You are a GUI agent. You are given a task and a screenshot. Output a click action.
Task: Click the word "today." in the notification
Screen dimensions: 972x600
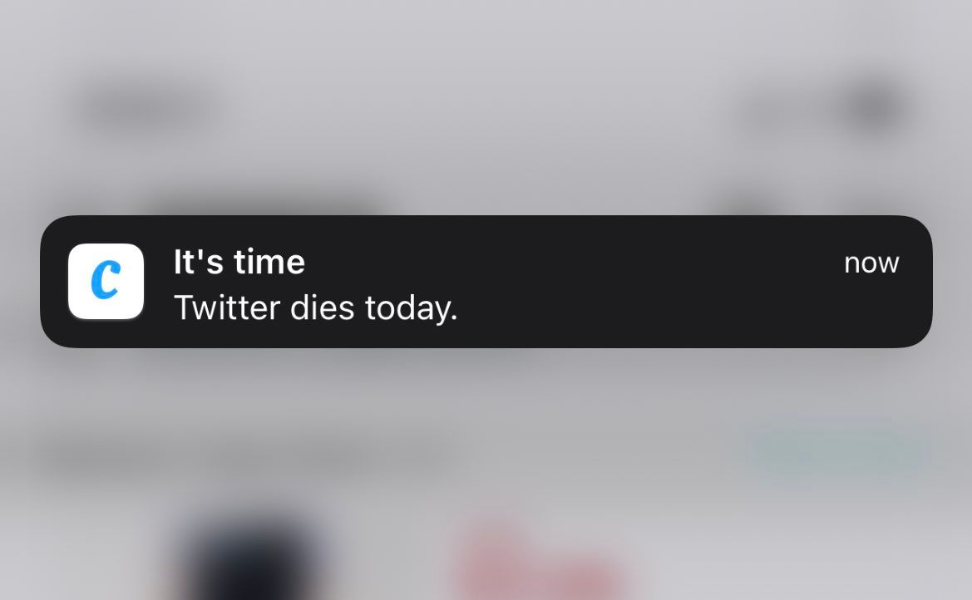point(412,308)
